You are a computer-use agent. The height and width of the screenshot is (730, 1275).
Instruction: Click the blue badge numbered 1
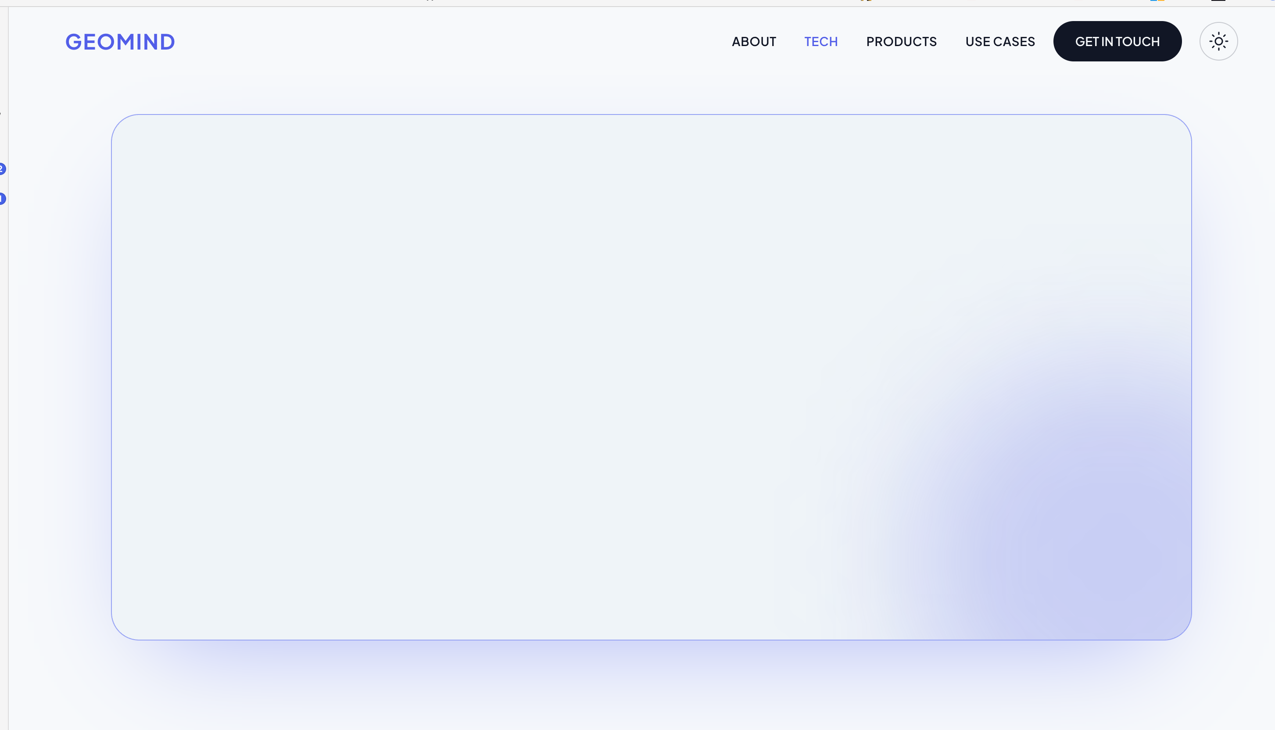pos(2,199)
